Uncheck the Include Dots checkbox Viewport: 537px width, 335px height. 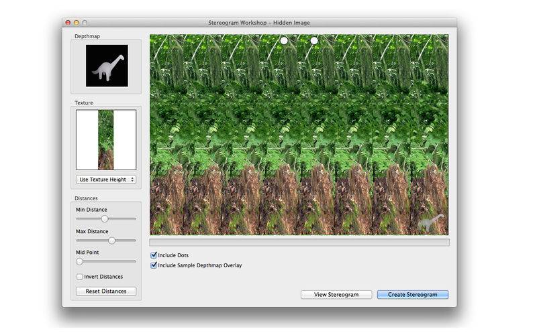point(154,255)
